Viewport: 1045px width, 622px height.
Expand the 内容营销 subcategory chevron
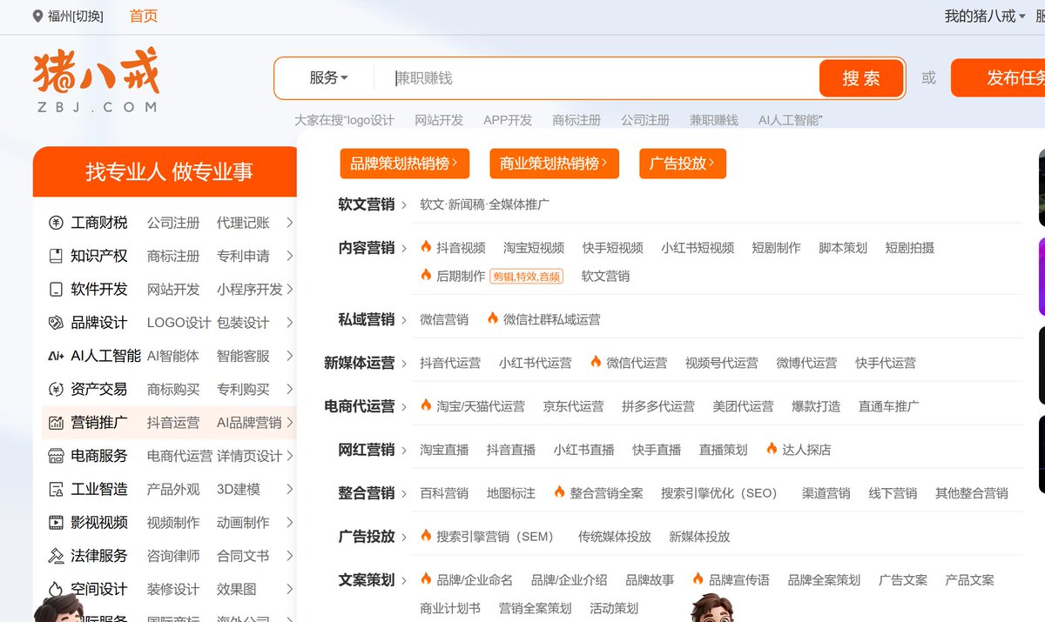(x=404, y=249)
